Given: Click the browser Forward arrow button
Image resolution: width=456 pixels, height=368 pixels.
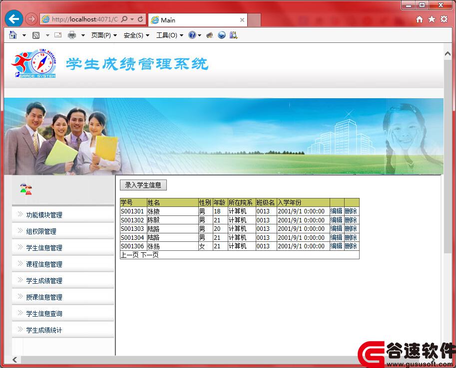Looking at the screenshot, I should pos(31,19).
